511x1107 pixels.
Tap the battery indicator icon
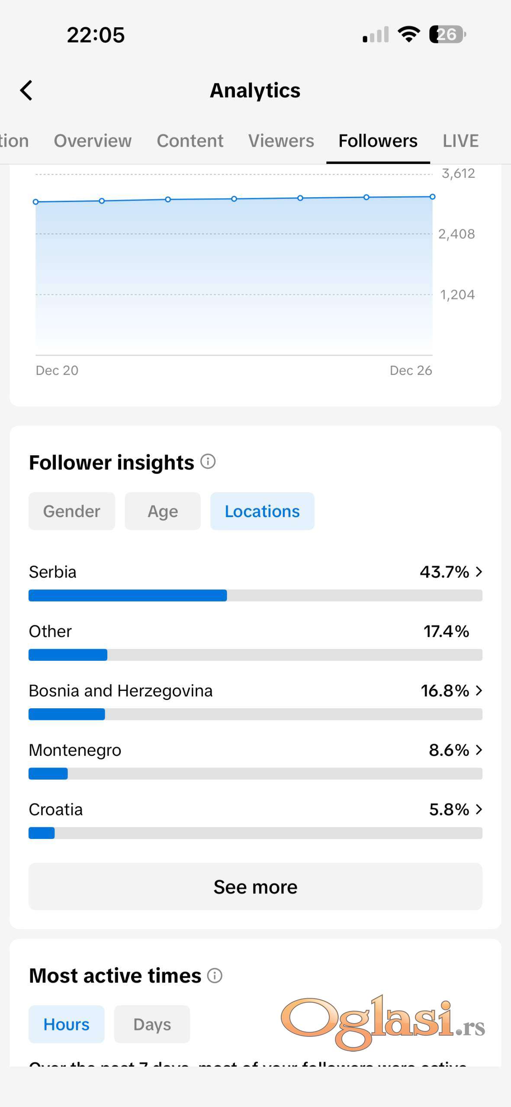click(447, 34)
